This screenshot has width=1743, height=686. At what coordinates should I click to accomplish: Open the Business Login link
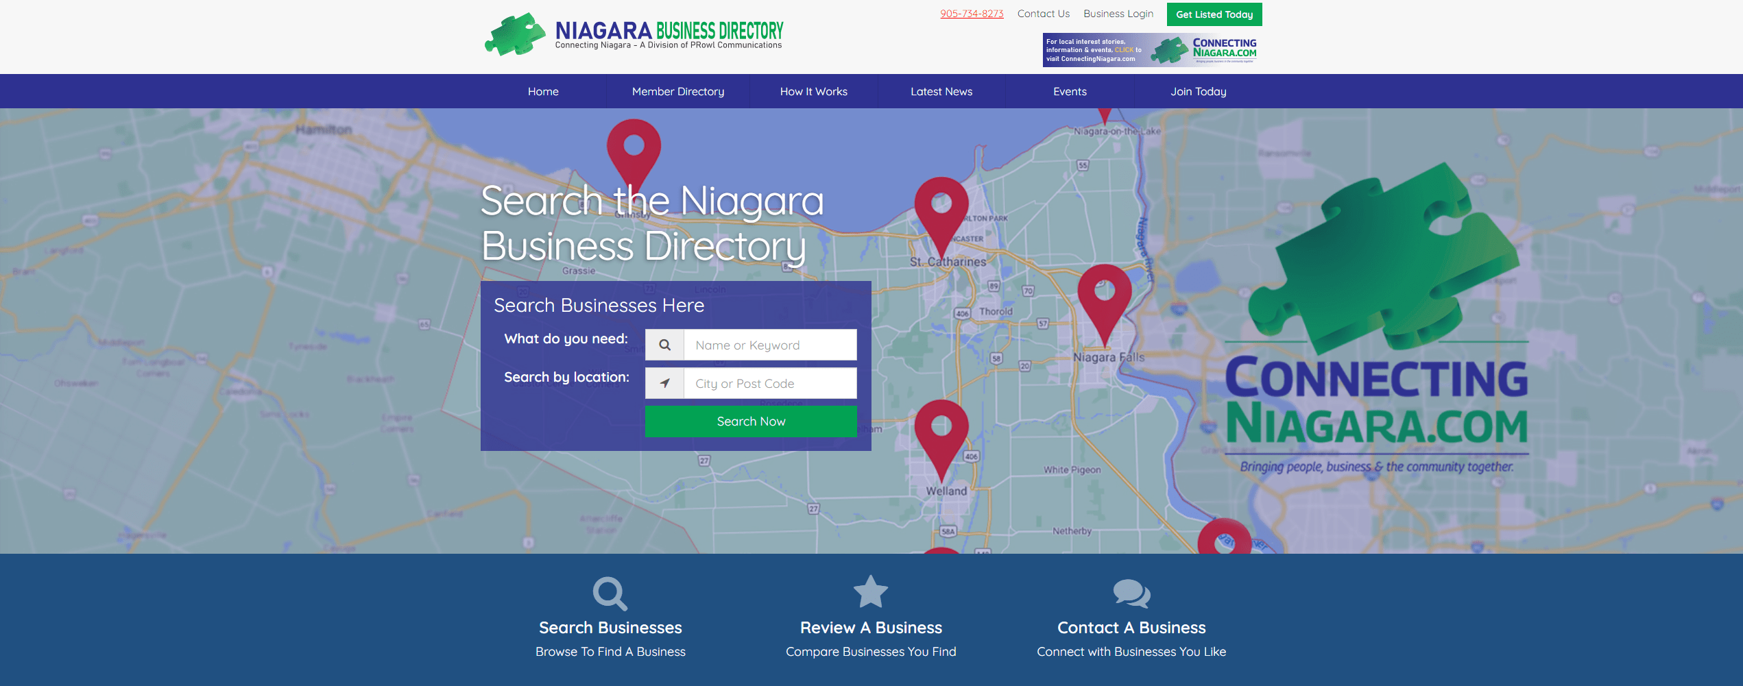pyautogui.click(x=1118, y=14)
